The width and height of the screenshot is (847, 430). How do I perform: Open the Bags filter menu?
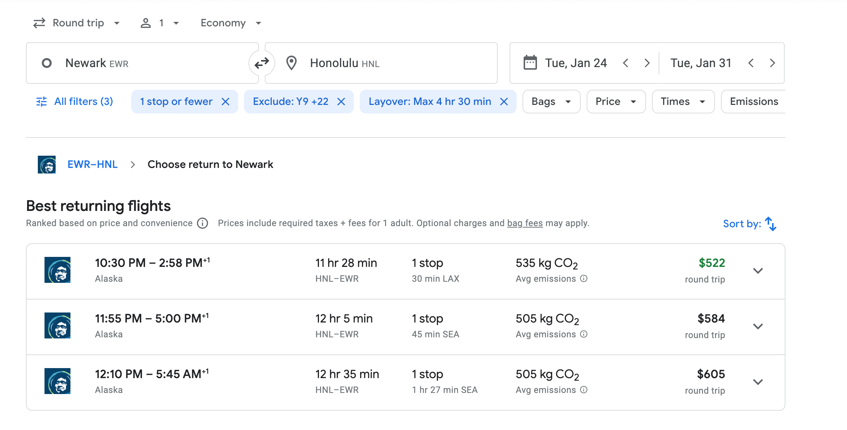coord(551,102)
